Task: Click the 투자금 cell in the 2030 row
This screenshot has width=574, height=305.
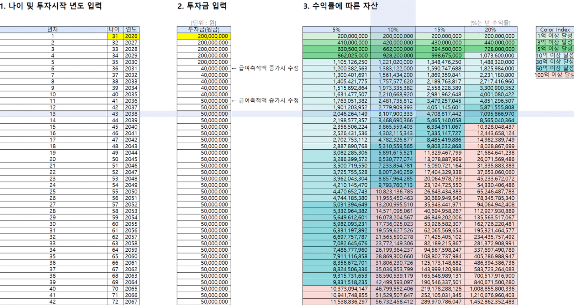Action: click(204, 62)
